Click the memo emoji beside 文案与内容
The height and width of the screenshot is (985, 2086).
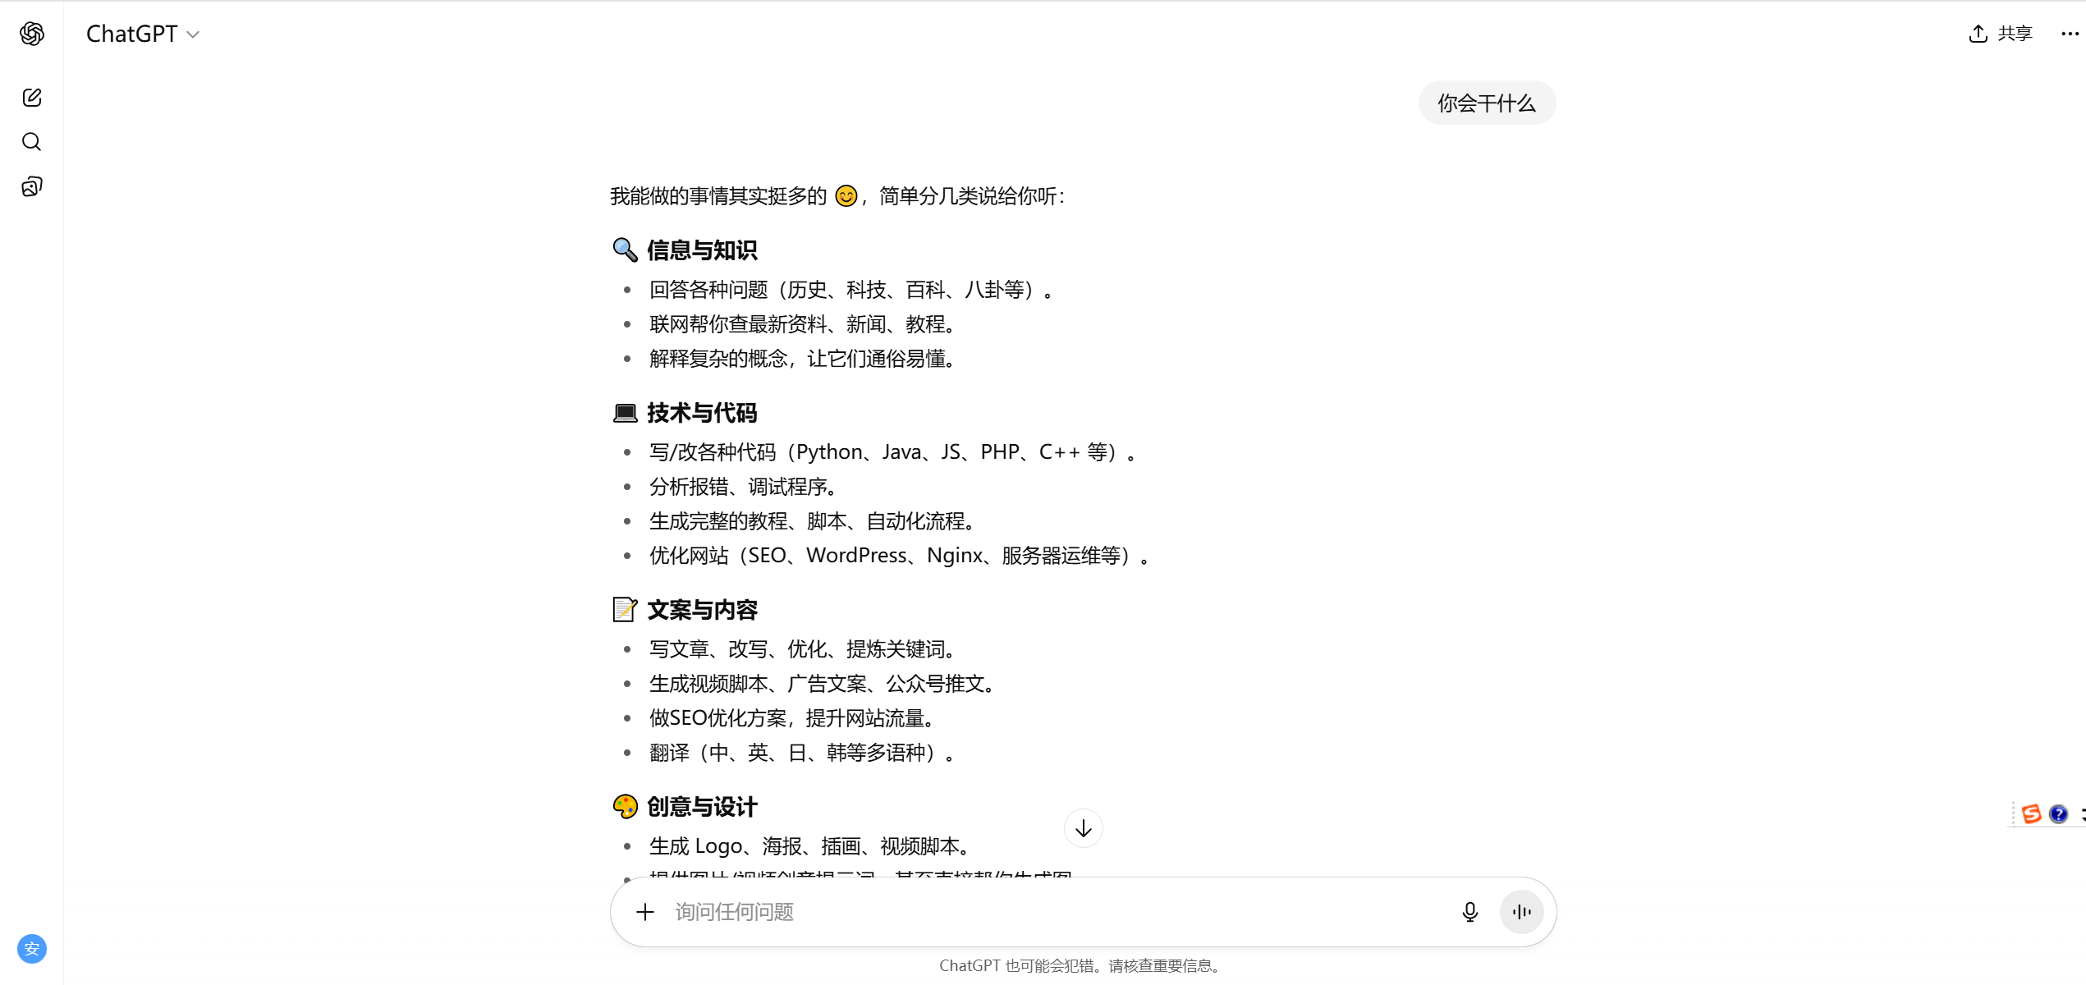coord(626,610)
